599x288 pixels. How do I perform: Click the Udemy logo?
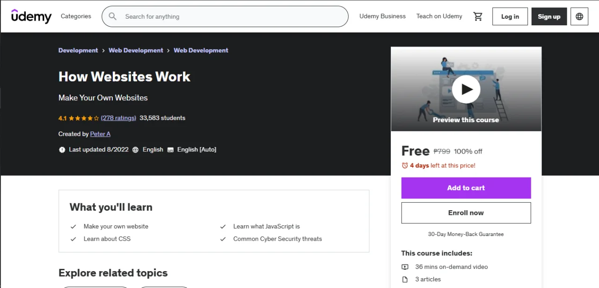pos(31,16)
